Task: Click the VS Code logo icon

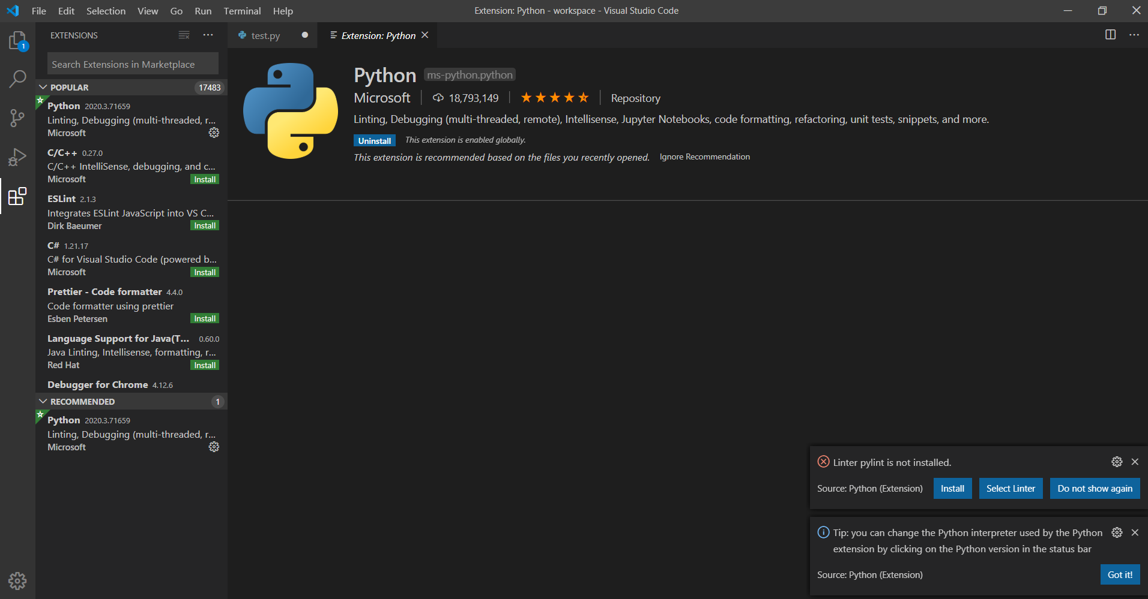Action: [x=13, y=11]
